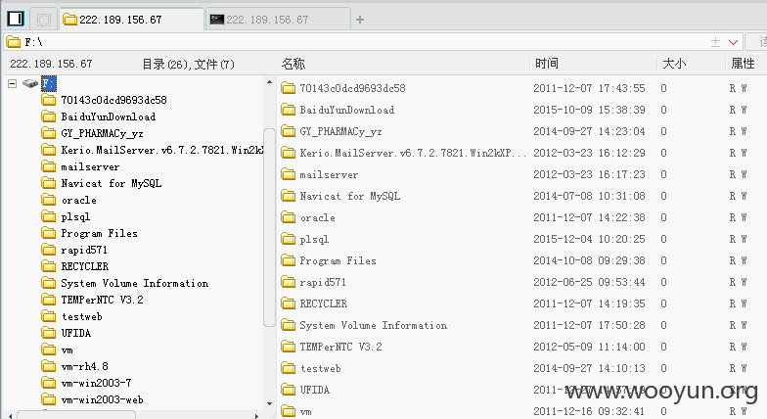This screenshot has width=767, height=419.
Task: Select the Kerio.MailServer folder in tree
Action: tap(162, 151)
